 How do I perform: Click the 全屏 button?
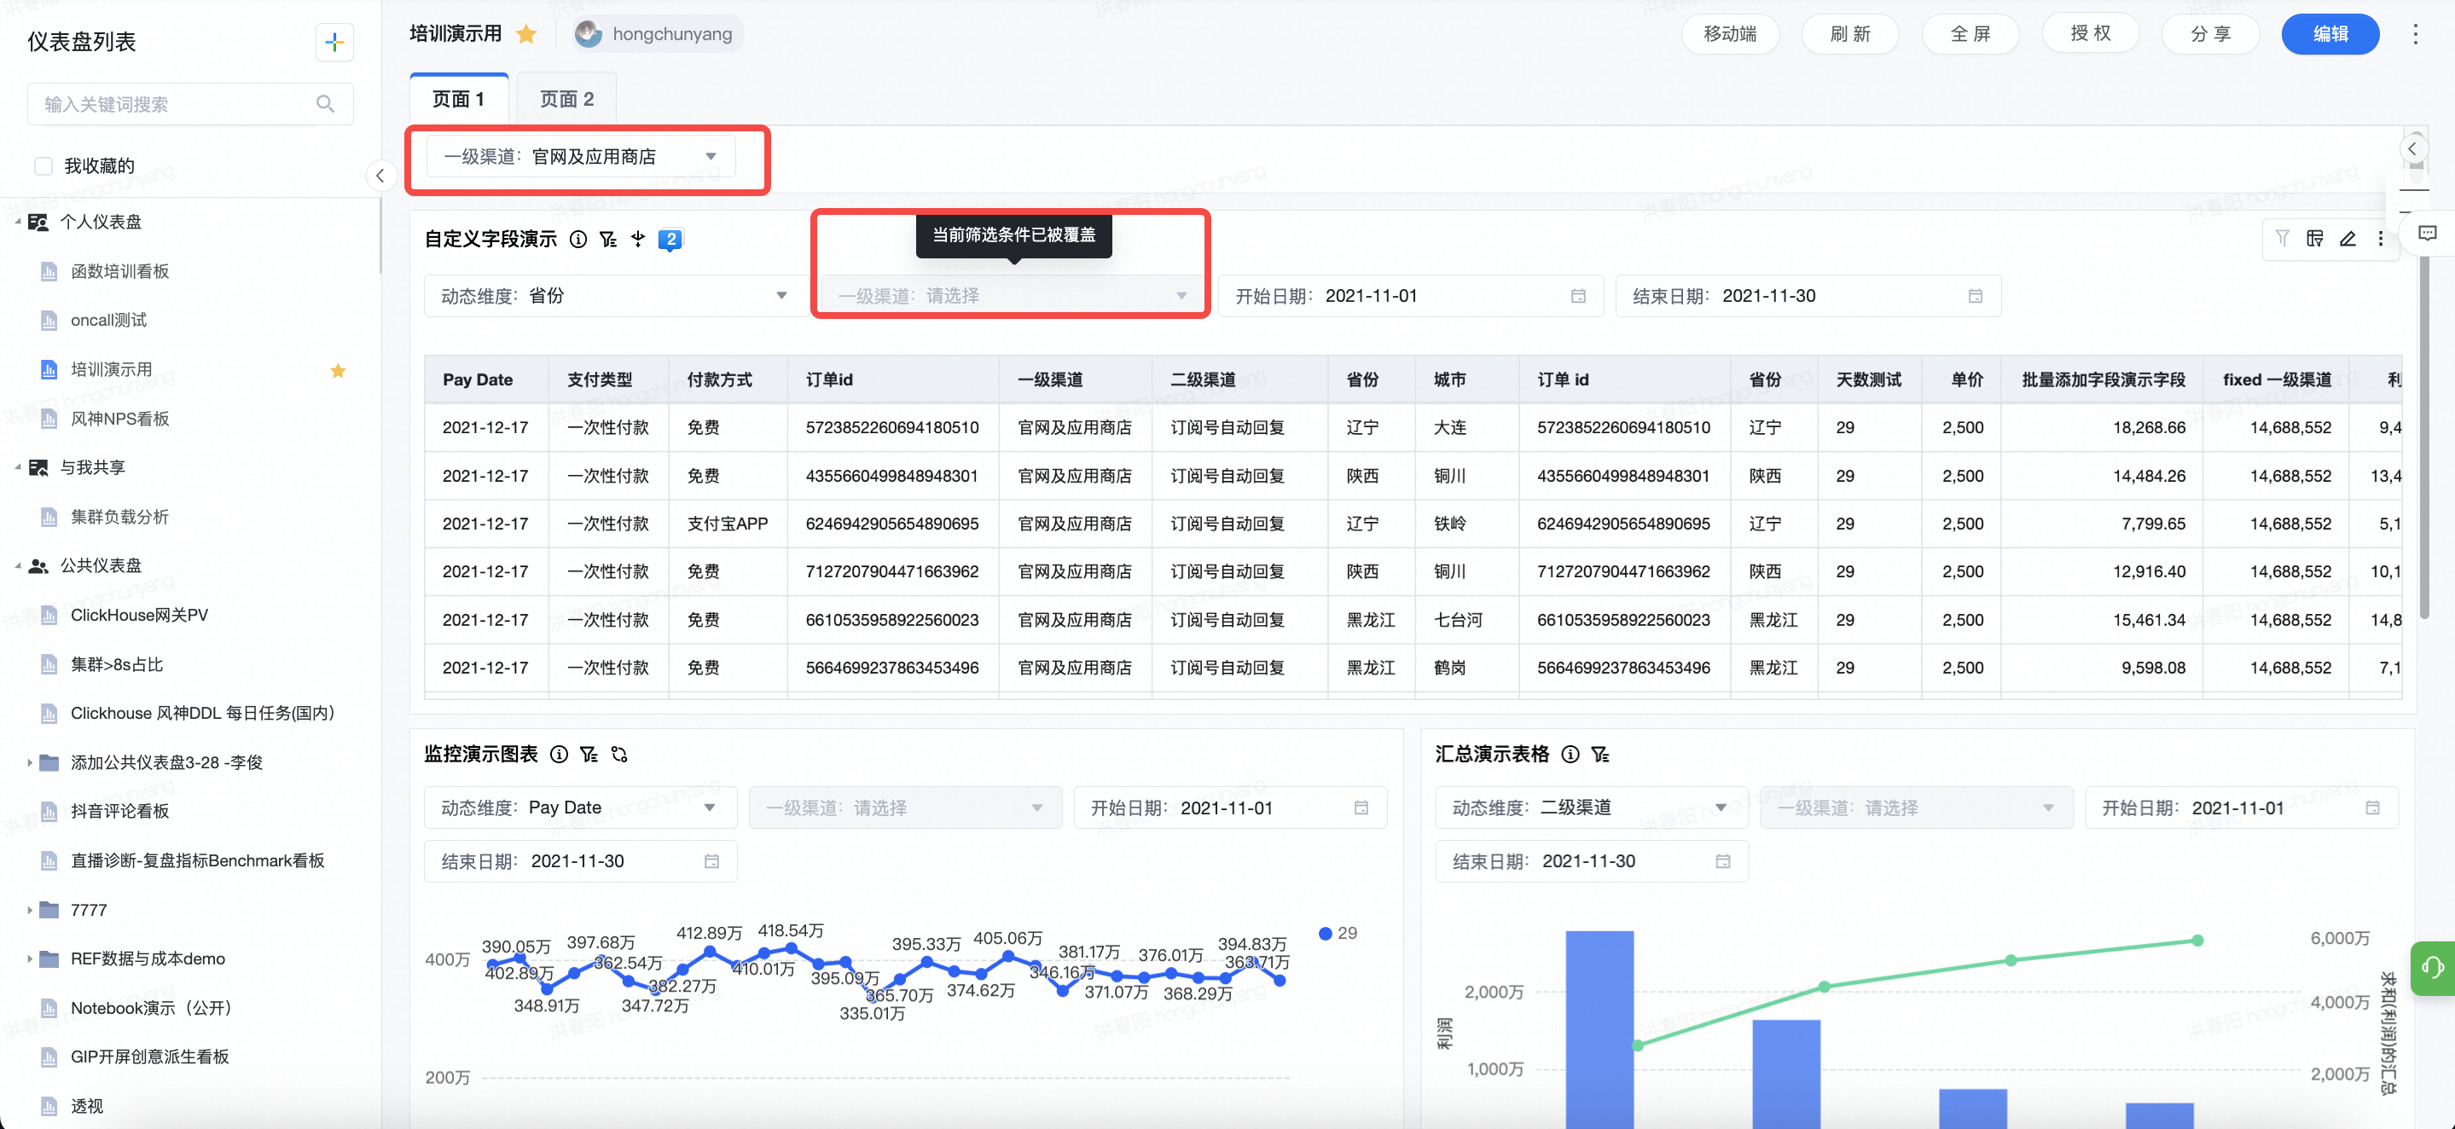[1970, 34]
